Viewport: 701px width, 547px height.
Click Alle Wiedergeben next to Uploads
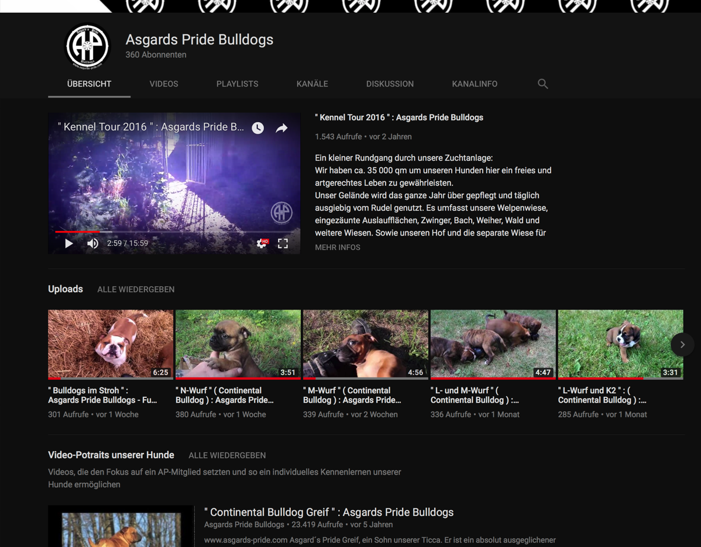136,289
